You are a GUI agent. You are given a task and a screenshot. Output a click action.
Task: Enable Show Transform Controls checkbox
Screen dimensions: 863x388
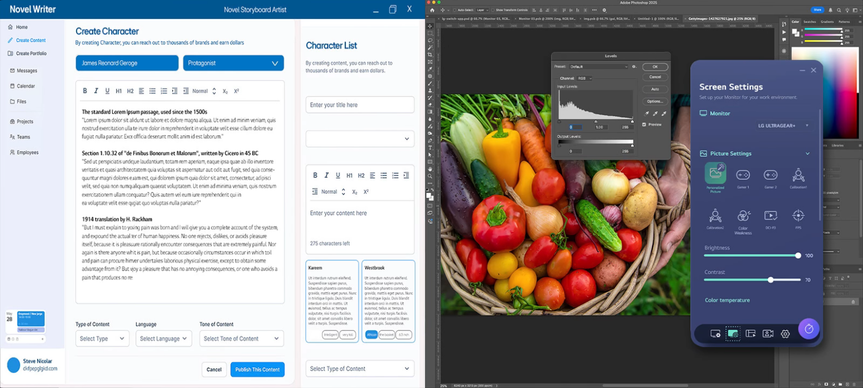tap(493, 10)
